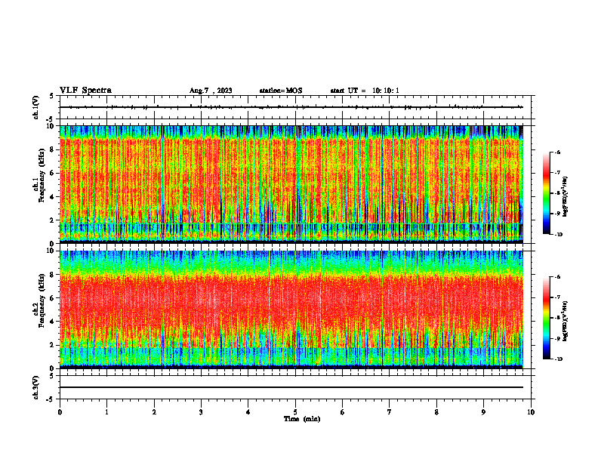The image size is (598, 462).
Task: Click the "5" tick of ch.1(V) axis
Action: pos(51,96)
